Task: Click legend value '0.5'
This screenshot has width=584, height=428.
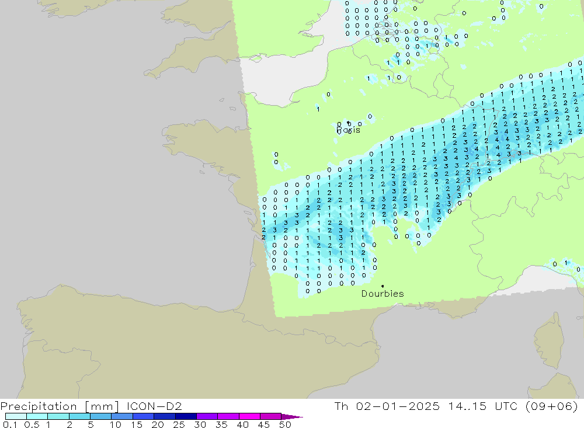Action: coord(32,424)
